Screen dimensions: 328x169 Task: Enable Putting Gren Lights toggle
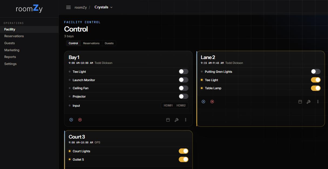316,71
